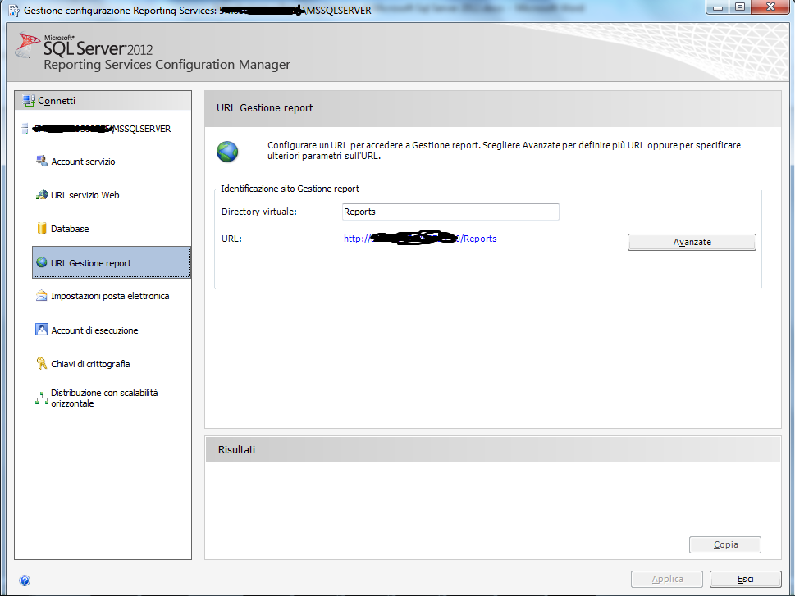The height and width of the screenshot is (596, 795).
Task: Open the URL servizio Web page
Action: coord(85,195)
